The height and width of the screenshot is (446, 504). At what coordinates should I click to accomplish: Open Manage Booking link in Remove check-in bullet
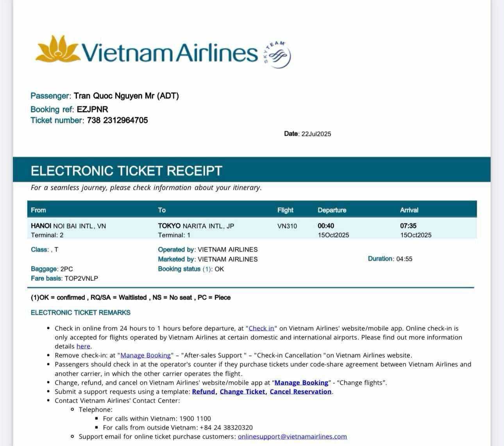point(146,355)
